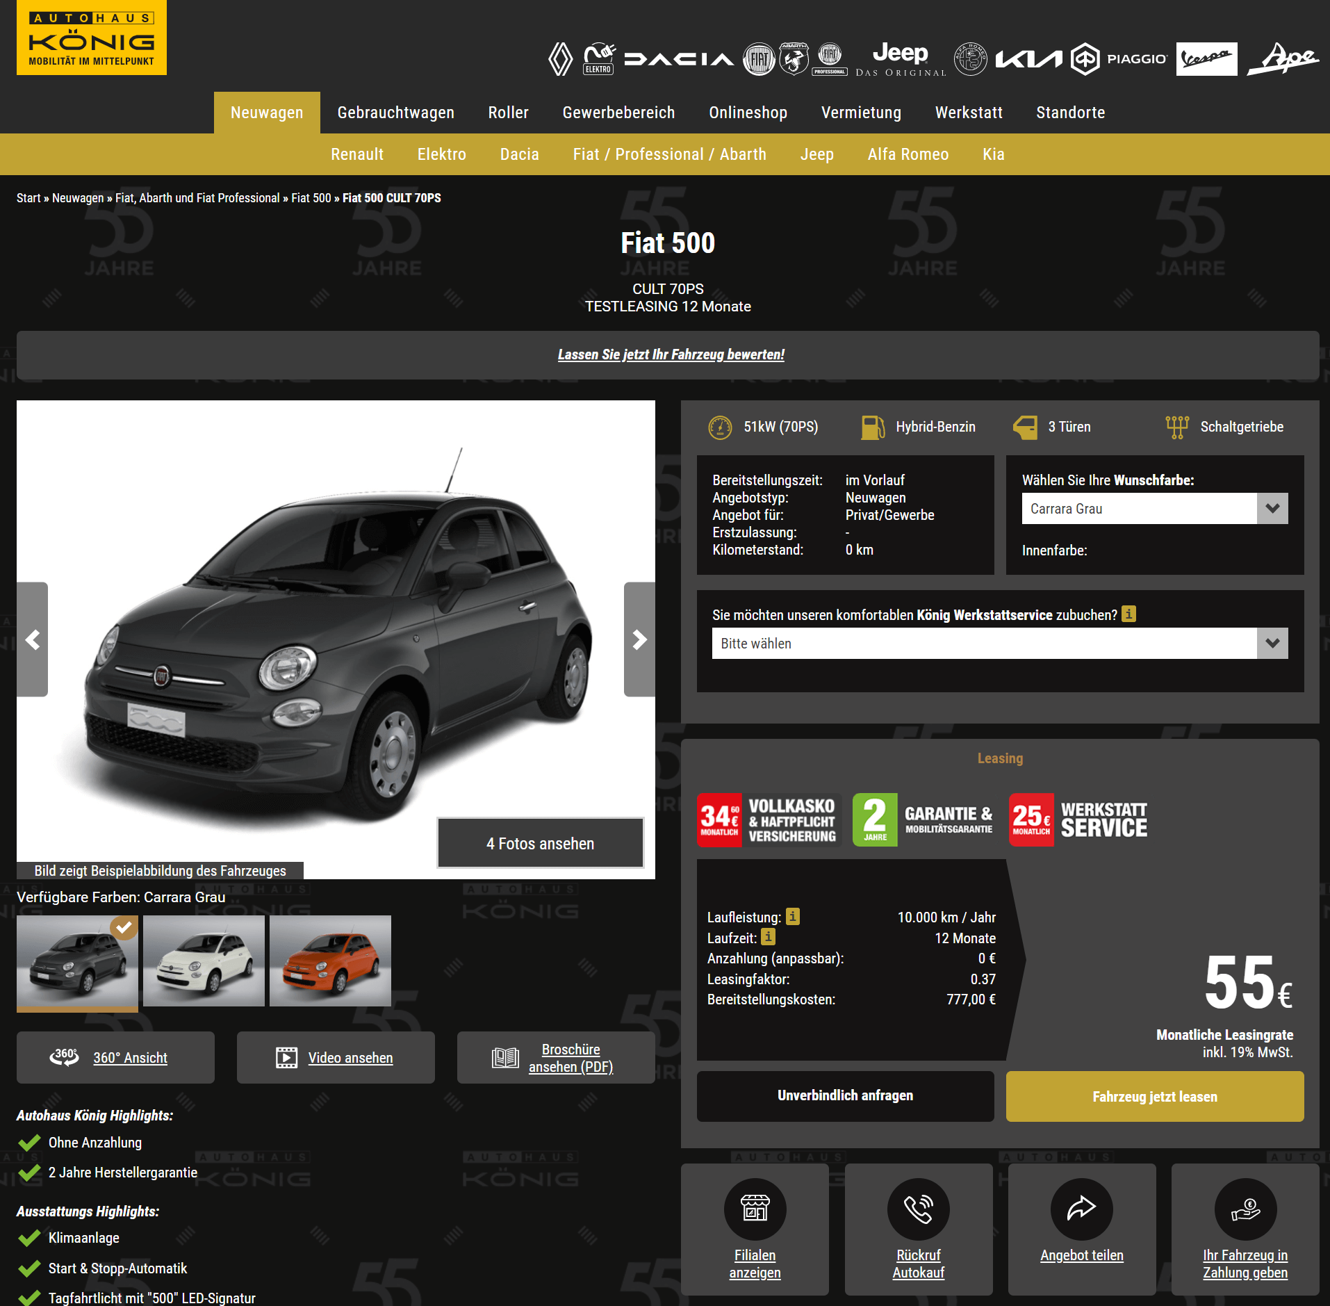The height and width of the screenshot is (1306, 1330).
Task: Click the Ape logo
Action: 1283,59
